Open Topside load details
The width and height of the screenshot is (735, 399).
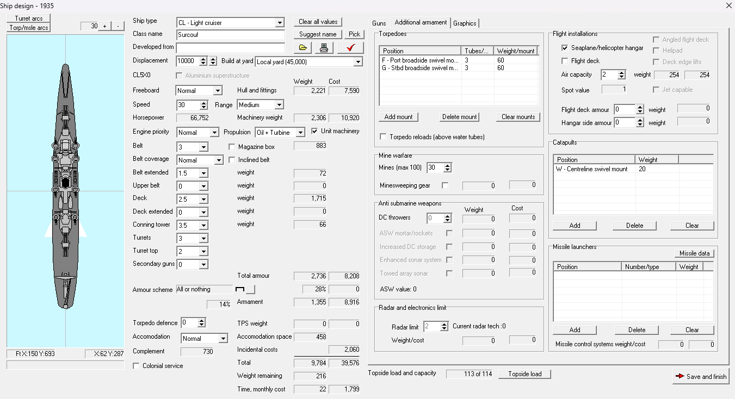525,374
